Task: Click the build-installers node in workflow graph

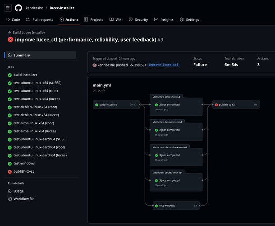Action: tap(116, 105)
